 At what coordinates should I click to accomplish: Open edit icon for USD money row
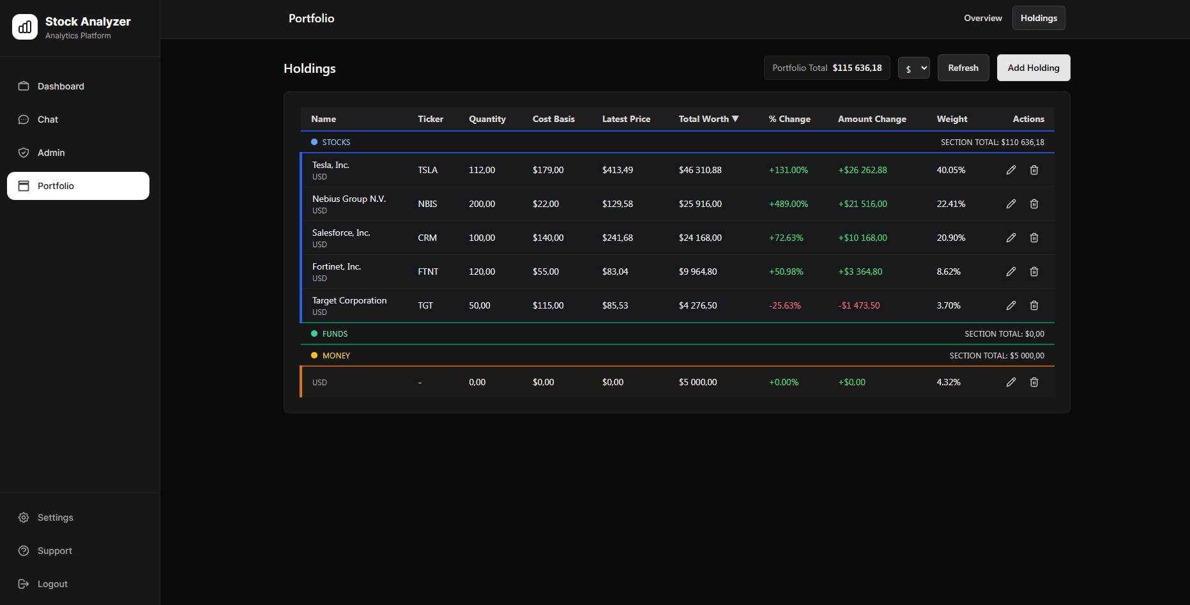coord(1011,382)
